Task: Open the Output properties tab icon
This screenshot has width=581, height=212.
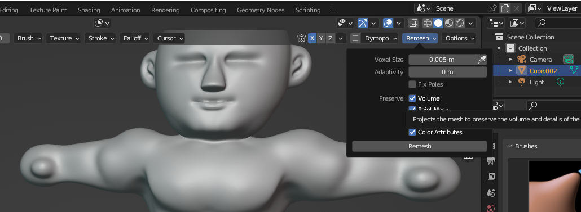Action: coord(491,161)
